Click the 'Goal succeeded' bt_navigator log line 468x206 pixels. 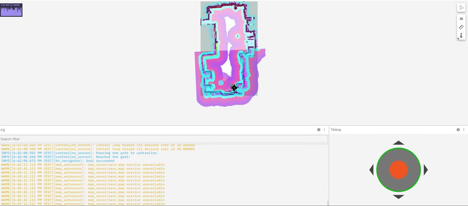58,161
